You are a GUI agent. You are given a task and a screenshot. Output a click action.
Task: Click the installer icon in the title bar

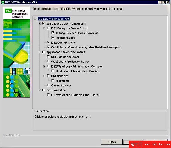pos(3,2)
